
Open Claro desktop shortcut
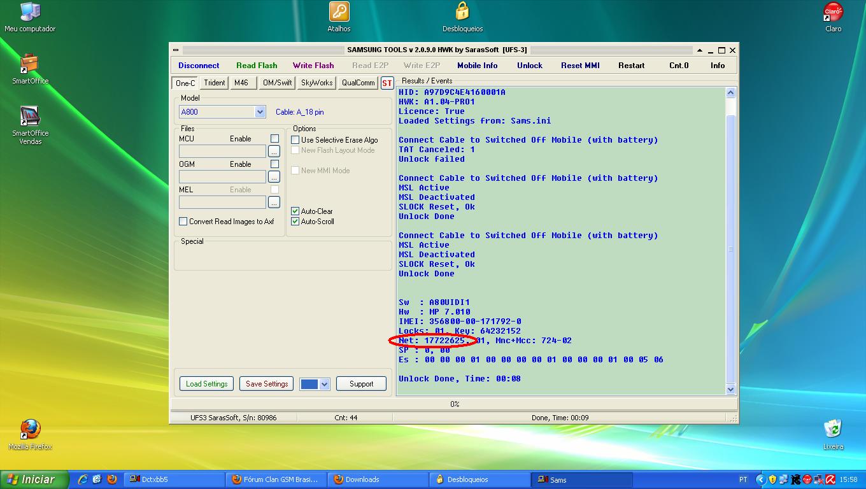click(x=833, y=17)
